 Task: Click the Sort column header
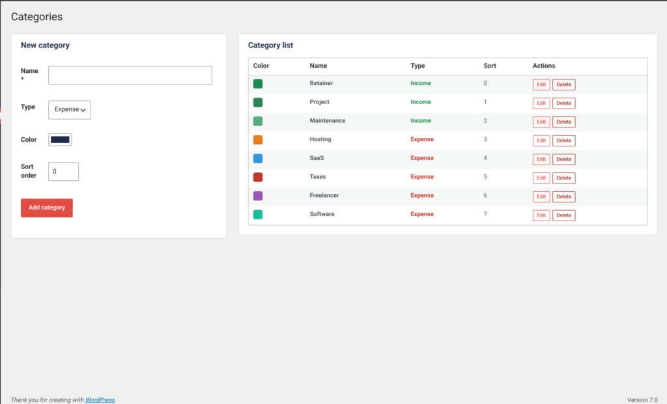tap(490, 66)
